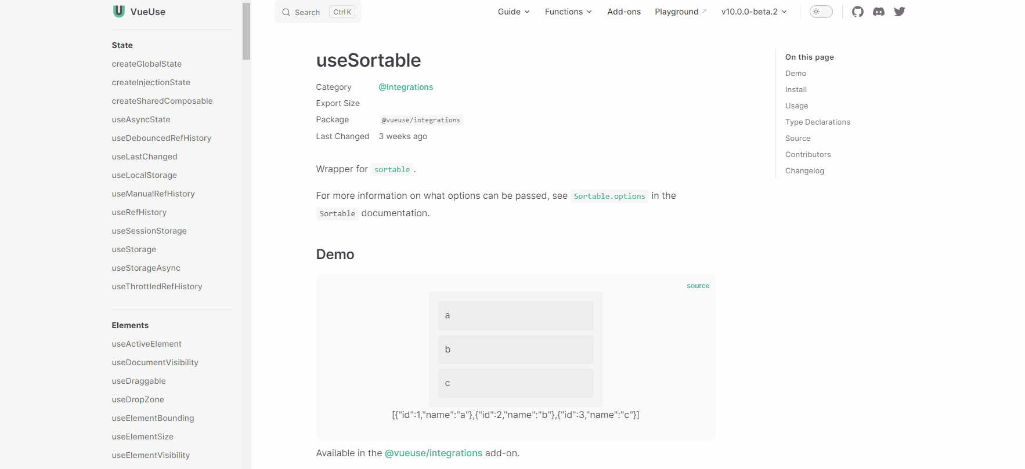The image size is (1025, 469).
Task: Click the @vueuse/integrations package badge
Action: 421,120
